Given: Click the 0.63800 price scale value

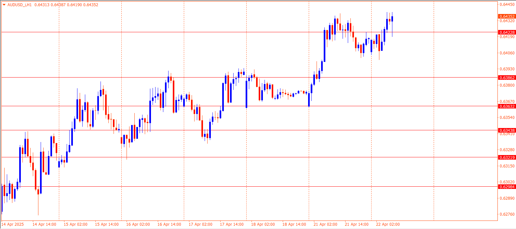Looking at the screenshot, I should pyautogui.click(x=507, y=85).
